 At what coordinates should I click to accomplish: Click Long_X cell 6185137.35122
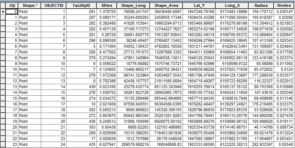[x=232, y=87]
